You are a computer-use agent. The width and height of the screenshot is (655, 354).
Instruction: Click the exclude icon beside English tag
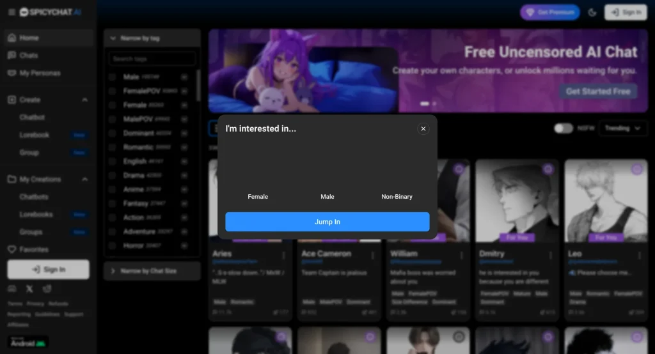184,161
